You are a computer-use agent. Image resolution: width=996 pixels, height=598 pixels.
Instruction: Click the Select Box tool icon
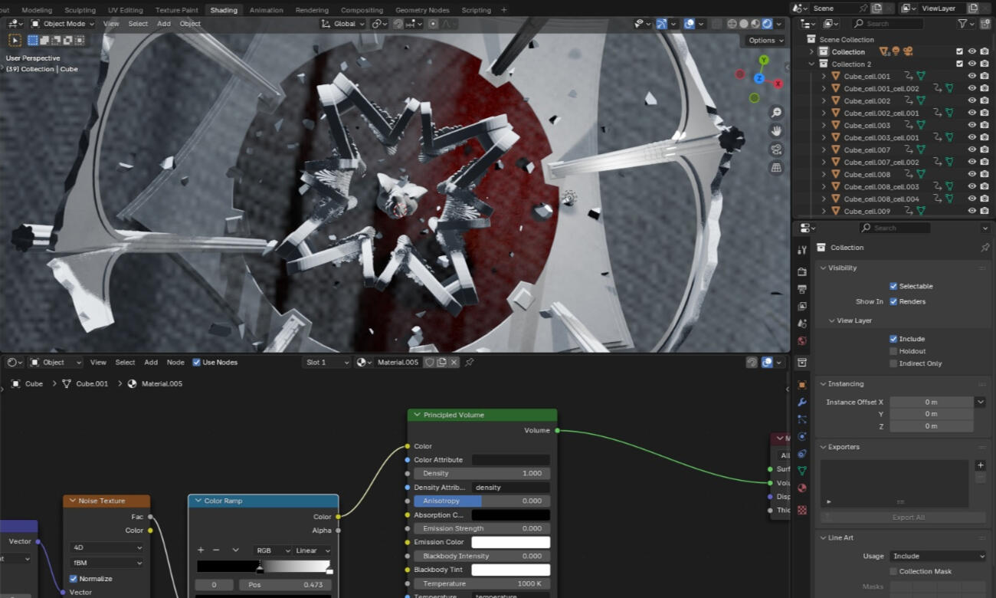tap(15, 40)
